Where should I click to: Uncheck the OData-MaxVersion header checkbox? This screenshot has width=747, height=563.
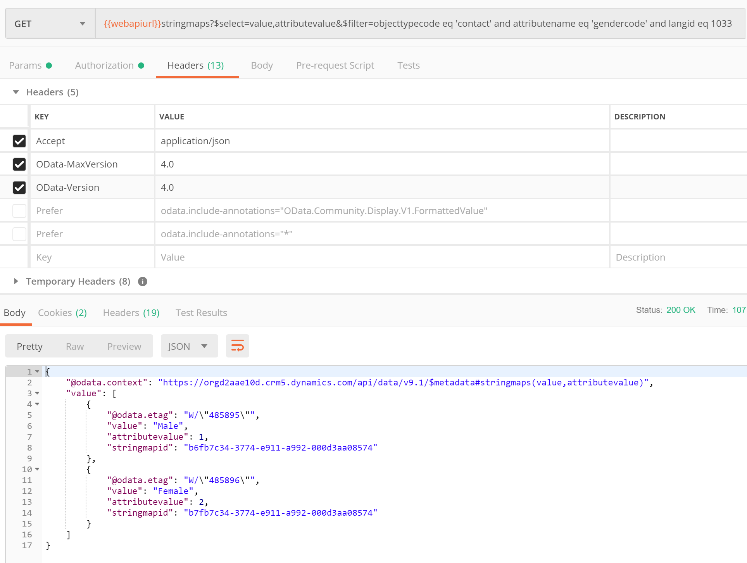pyautogui.click(x=19, y=164)
